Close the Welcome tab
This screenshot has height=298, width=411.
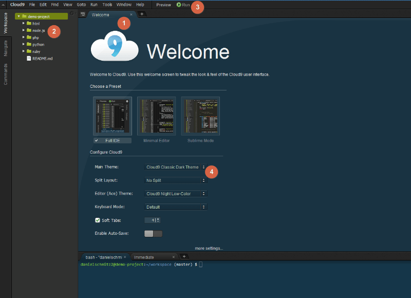pyautogui.click(x=132, y=15)
